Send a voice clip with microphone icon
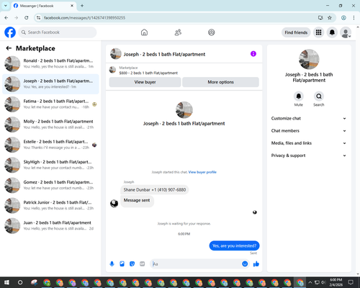360x288 pixels. click(112, 264)
